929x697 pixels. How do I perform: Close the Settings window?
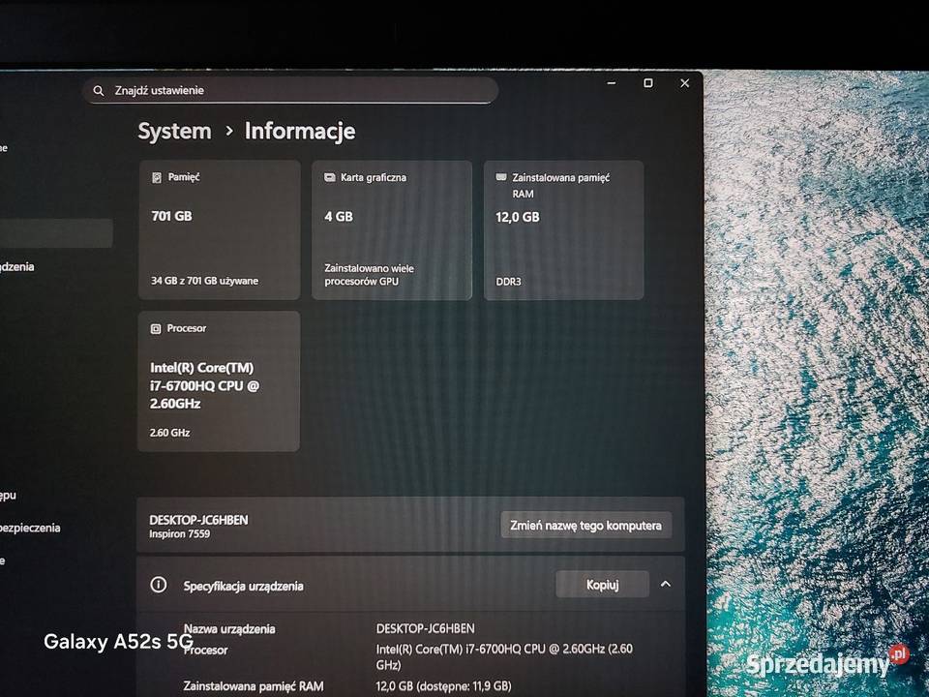click(x=685, y=83)
